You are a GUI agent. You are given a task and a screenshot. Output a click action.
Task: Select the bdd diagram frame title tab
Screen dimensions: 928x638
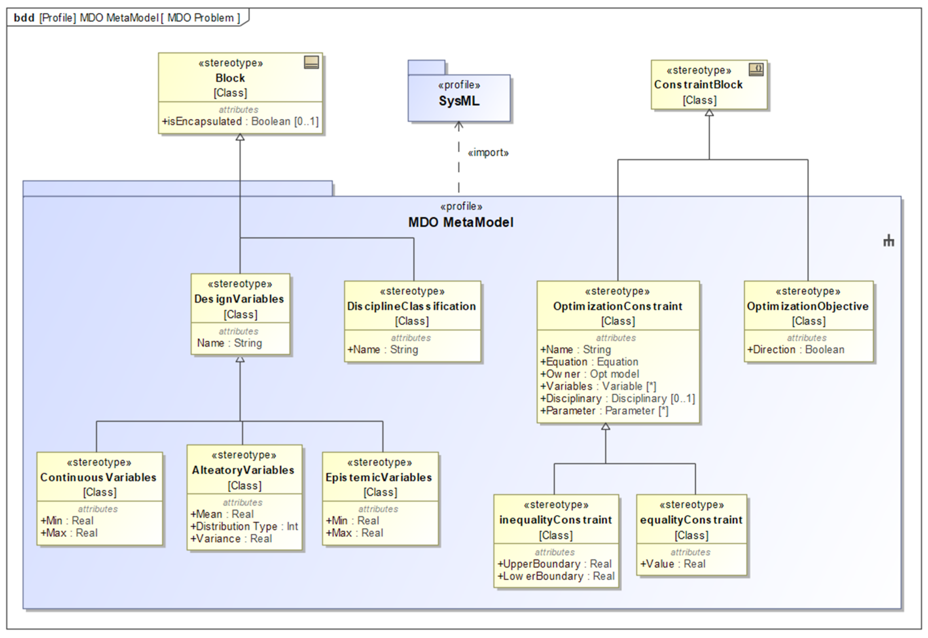pos(127,18)
